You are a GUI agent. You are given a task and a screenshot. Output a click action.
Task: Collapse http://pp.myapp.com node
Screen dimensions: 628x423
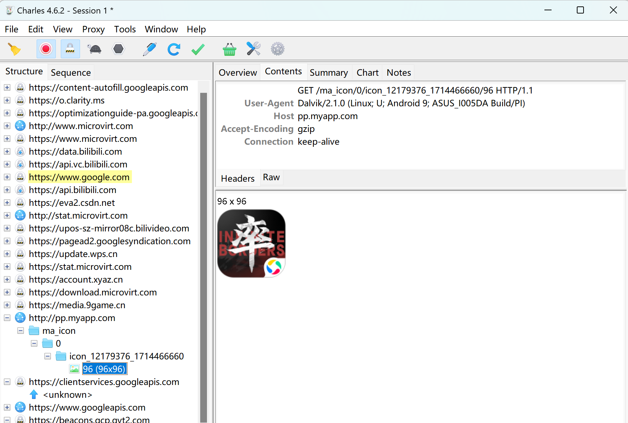[x=7, y=318]
